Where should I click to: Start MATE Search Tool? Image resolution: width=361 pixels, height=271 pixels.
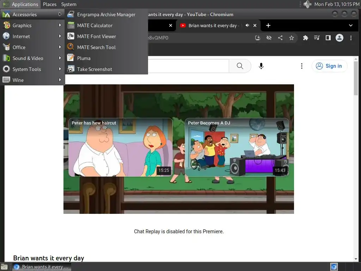pos(106,47)
